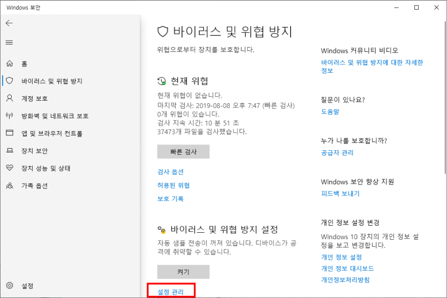The height and width of the screenshot is (298, 447).
Task: Click the gear icon for 설정
Action: (10, 286)
